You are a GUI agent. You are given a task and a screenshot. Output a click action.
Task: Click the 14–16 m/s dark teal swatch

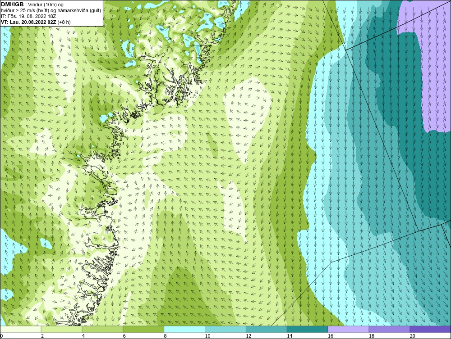307,329
